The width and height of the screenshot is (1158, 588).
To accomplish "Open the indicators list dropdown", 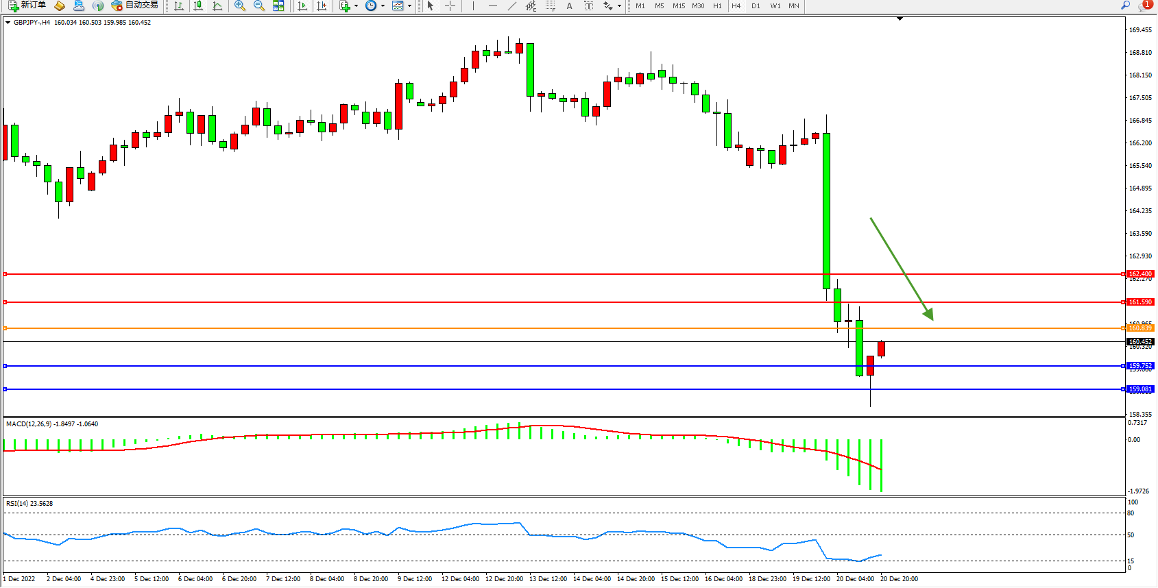I will pos(356,5).
